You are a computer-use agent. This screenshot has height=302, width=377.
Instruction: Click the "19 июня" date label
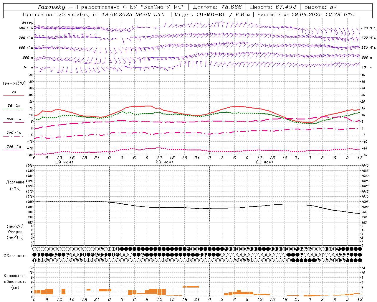[x=65, y=162]
